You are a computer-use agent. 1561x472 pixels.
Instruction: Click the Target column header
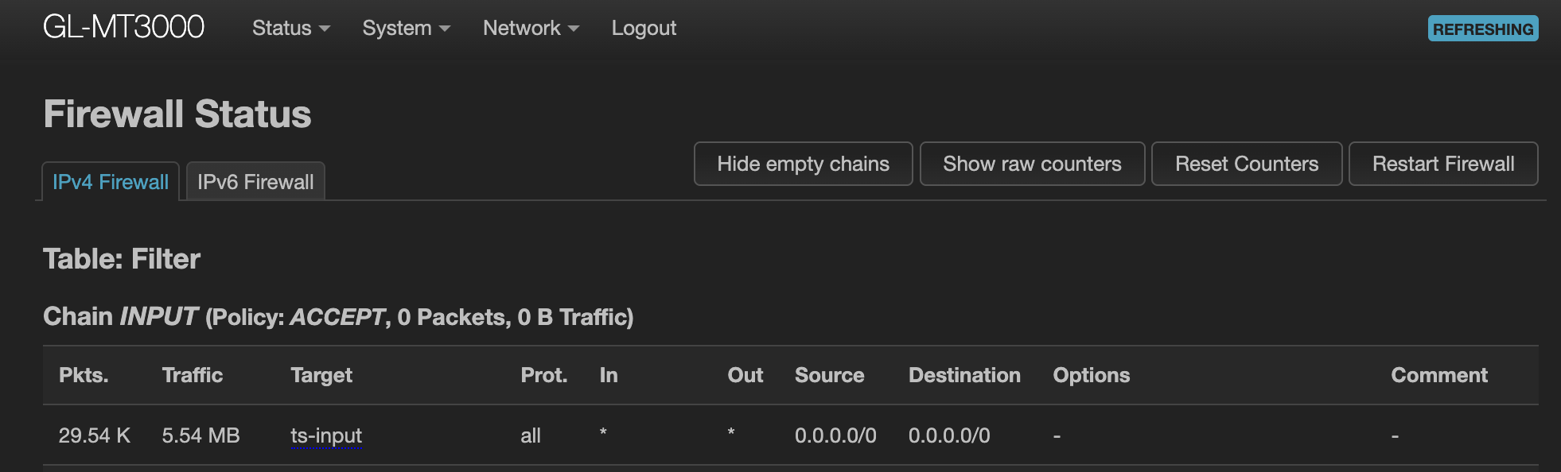(321, 375)
